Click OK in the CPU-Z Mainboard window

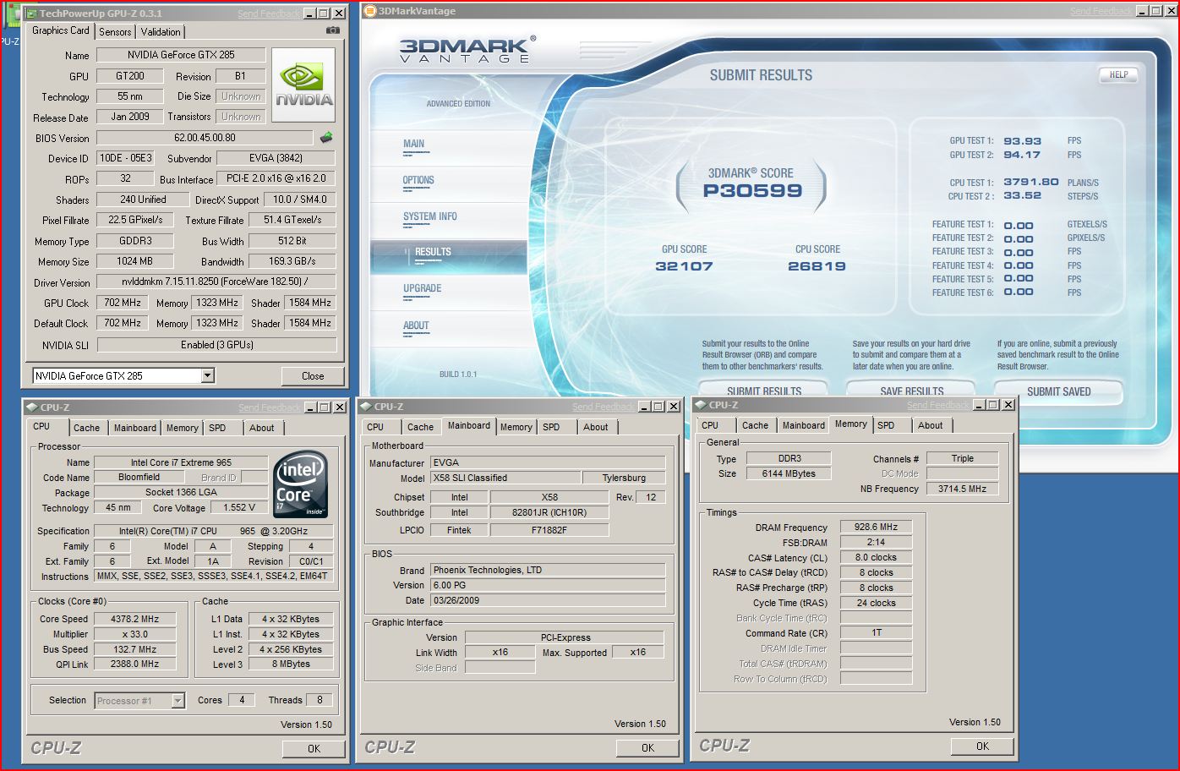click(647, 747)
